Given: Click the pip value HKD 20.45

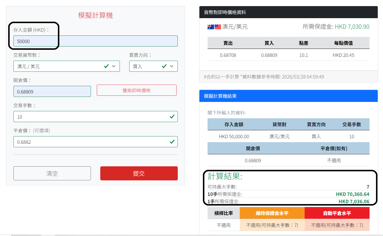Looking at the screenshot, I should click(344, 55).
